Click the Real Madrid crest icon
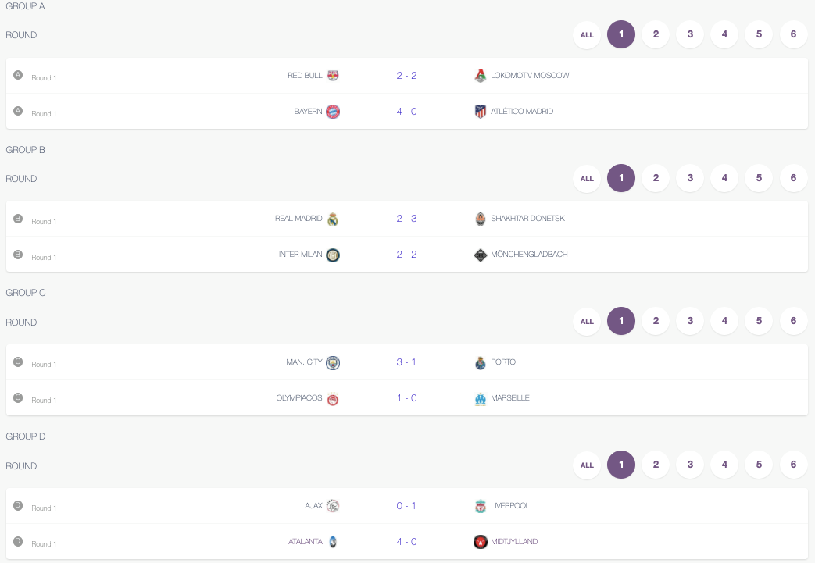815x563 pixels. click(x=333, y=219)
